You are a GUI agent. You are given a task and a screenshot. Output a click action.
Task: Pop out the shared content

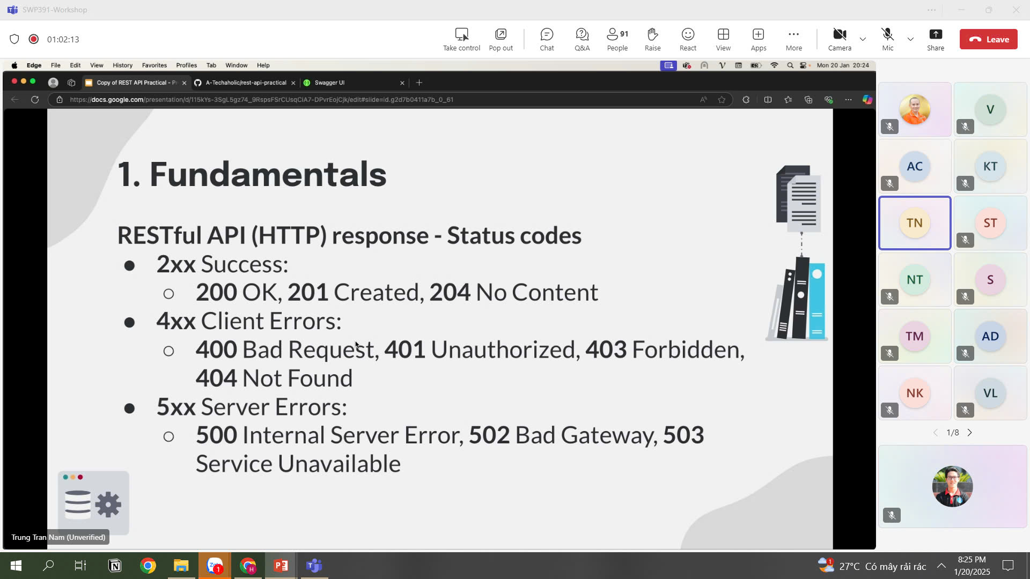tap(501, 39)
